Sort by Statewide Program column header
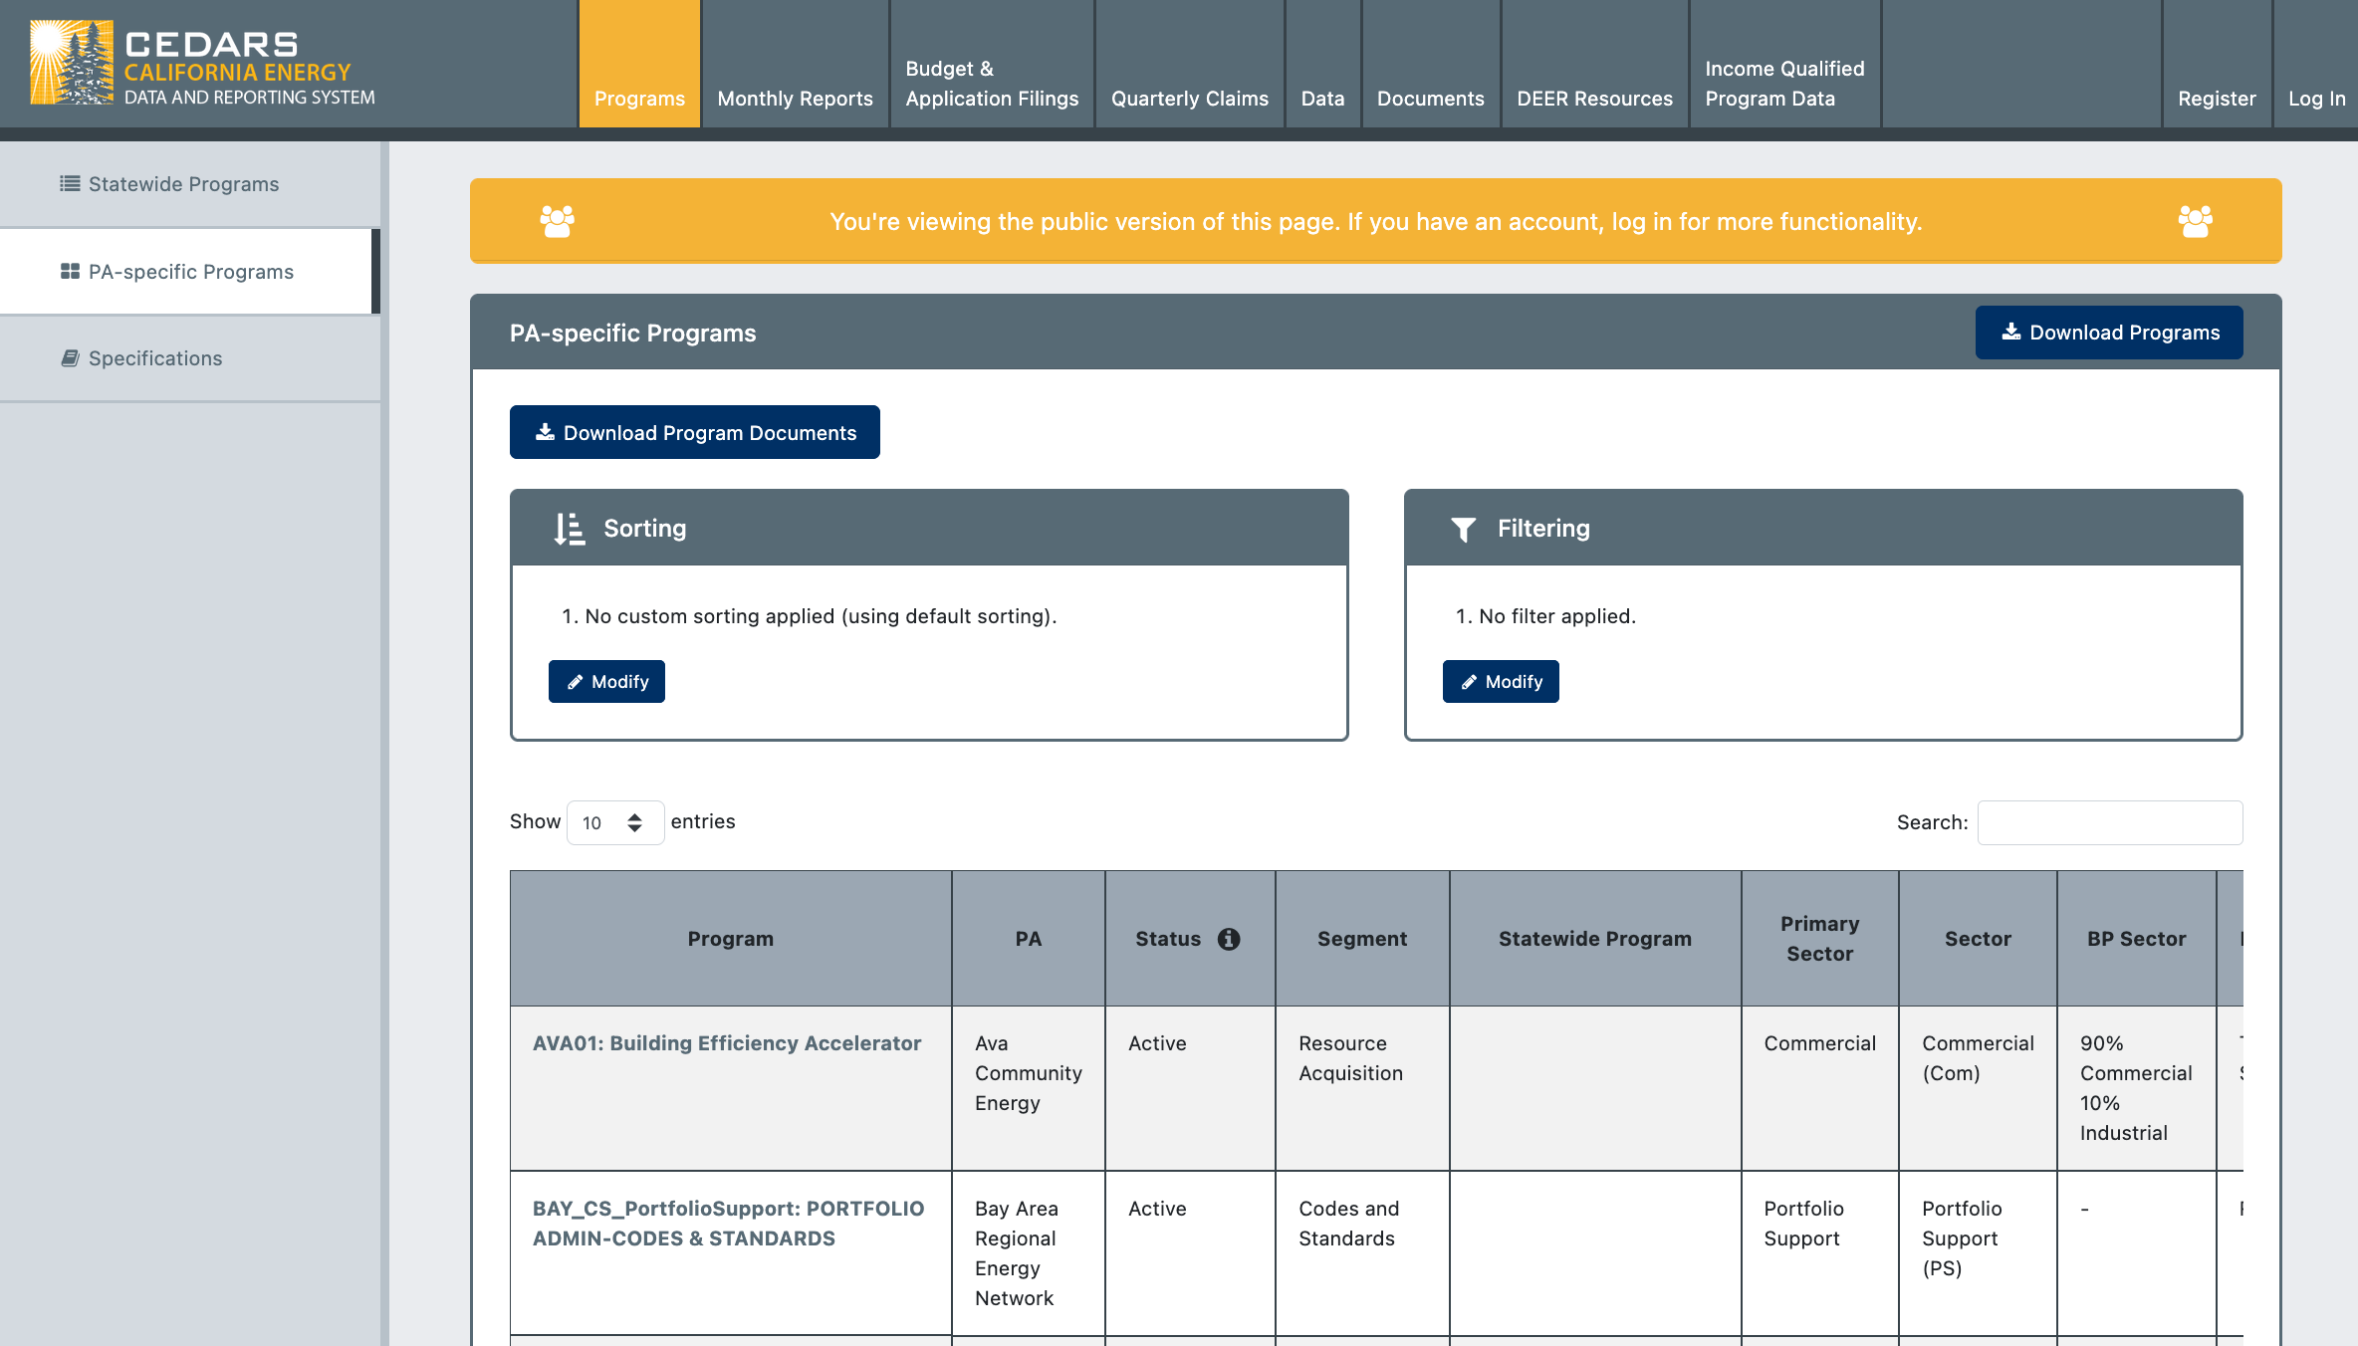Viewport: 2358px width, 1346px height. (x=1595, y=939)
